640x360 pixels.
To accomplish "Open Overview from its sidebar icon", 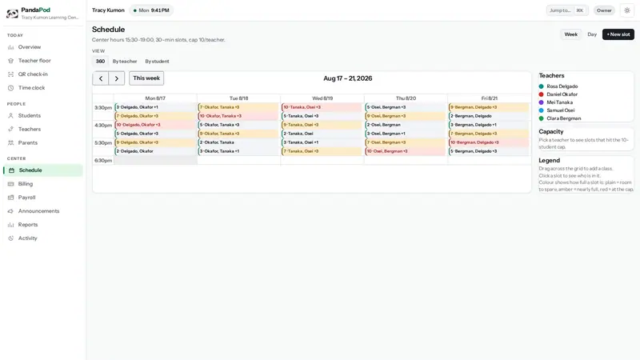I will coord(10,47).
